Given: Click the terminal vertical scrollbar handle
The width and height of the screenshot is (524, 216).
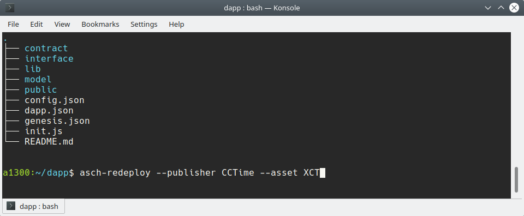Looking at the screenshot, I should (x=517, y=179).
